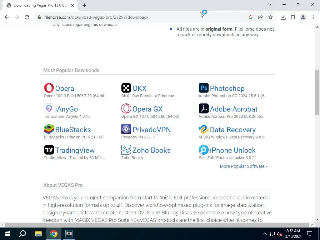Open the TradingView link
This screenshot has height=240, width=320.
pyautogui.click(x=75, y=150)
